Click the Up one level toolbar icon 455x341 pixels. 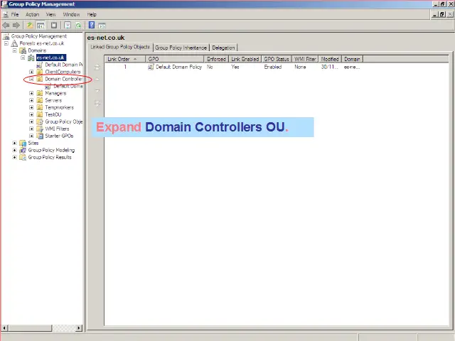tap(30, 26)
